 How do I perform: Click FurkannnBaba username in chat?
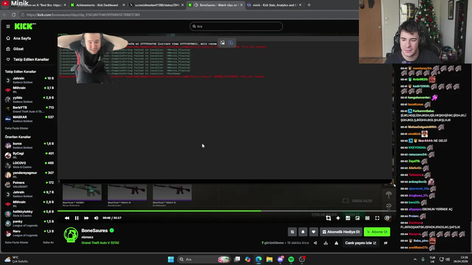423,111
